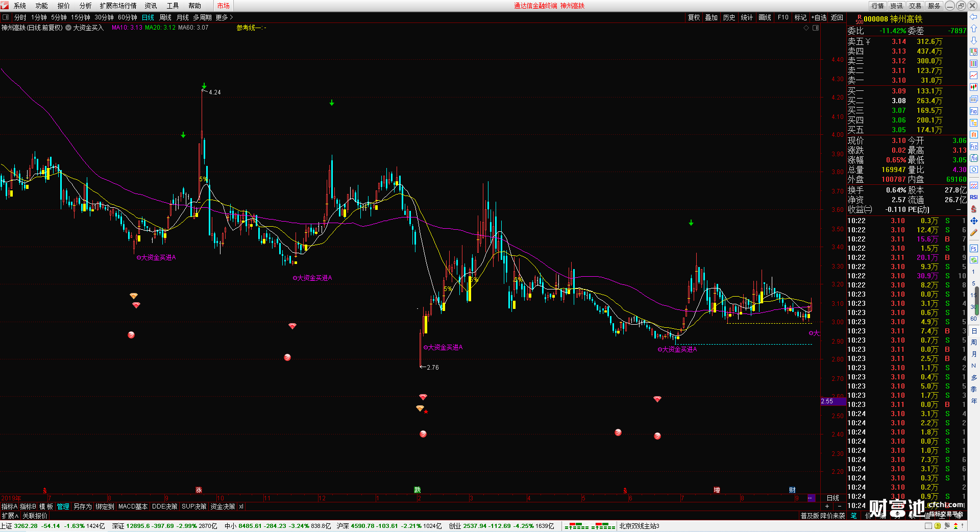The width and height of the screenshot is (980, 532).
Task: Click the red-yellow-green signal arrows icon
Action: (x=955, y=526)
